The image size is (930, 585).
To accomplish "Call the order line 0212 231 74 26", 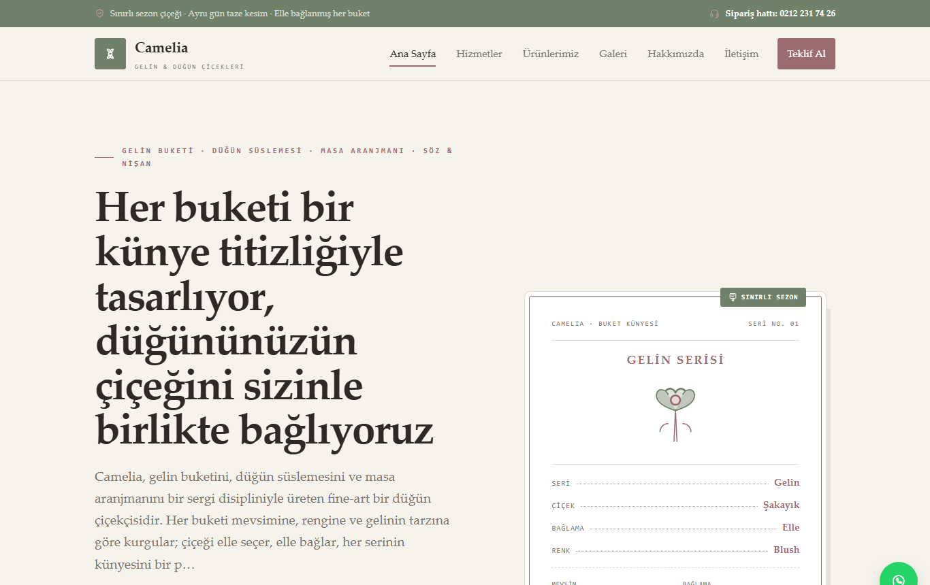I will pyautogui.click(x=780, y=14).
